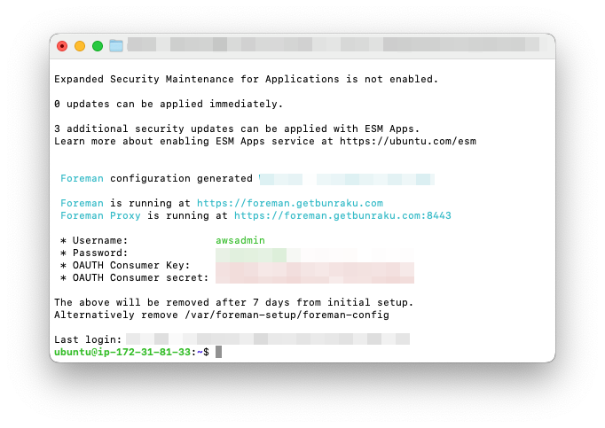Click the 'Last login:' label
This screenshot has height=428, width=605.
coord(88,339)
